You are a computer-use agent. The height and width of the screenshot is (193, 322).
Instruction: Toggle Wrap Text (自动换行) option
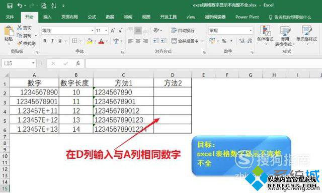click(x=183, y=30)
